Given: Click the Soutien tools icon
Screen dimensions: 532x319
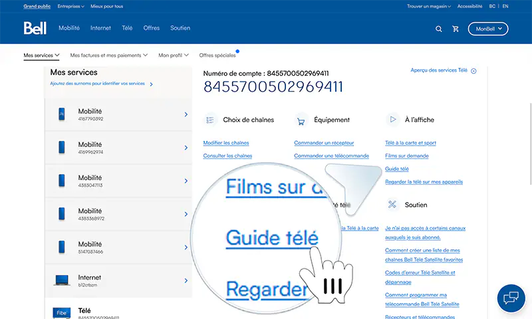Looking at the screenshot, I should coord(392,205).
